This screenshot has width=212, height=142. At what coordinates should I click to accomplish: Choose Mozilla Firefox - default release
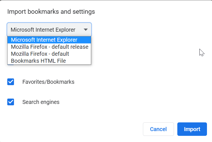pyautogui.click(x=50, y=47)
